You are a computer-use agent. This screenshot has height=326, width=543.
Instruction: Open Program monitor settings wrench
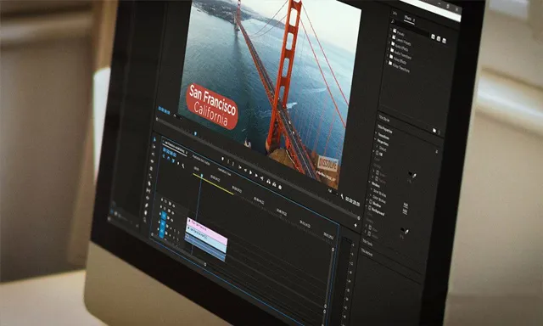point(342,196)
